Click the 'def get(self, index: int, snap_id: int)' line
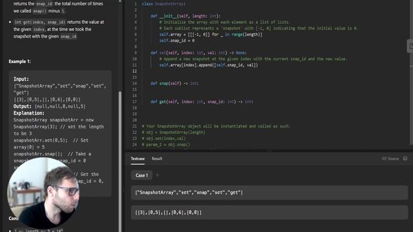The height and width of the screenshot is (232, 413). tap(202, 102)
